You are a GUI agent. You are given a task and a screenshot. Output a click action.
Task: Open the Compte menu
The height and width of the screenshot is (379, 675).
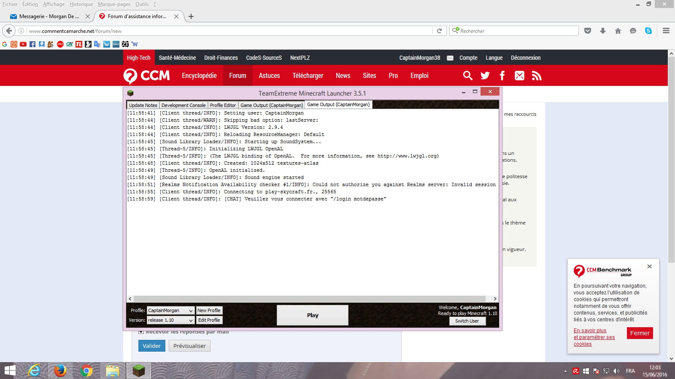pyautogui.click(x=468, y=58)
